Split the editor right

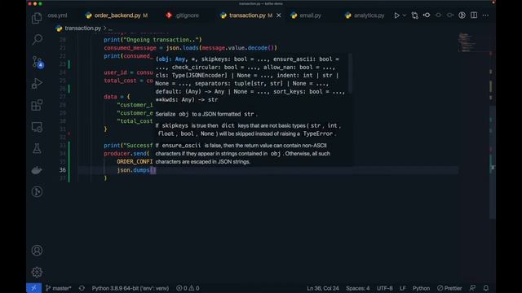(474, 15)
